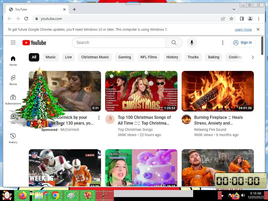Open the McCormick ad options menu

[99, 118]
